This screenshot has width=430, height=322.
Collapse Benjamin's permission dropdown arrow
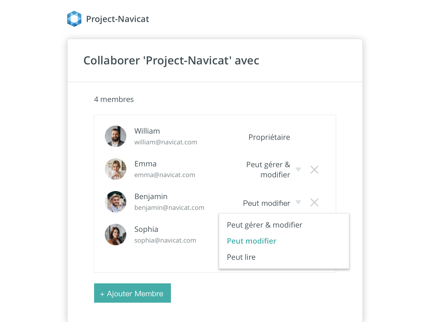coord(298,202)
